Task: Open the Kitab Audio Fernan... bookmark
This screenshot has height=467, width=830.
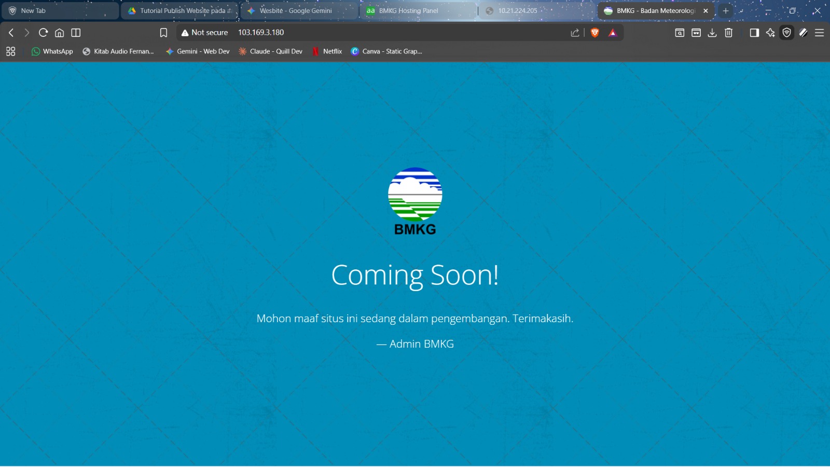Action: pos(118,51)
